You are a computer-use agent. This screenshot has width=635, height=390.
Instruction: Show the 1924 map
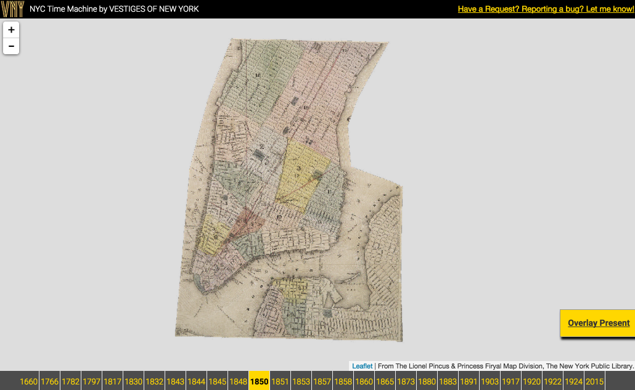pos(573,381)
